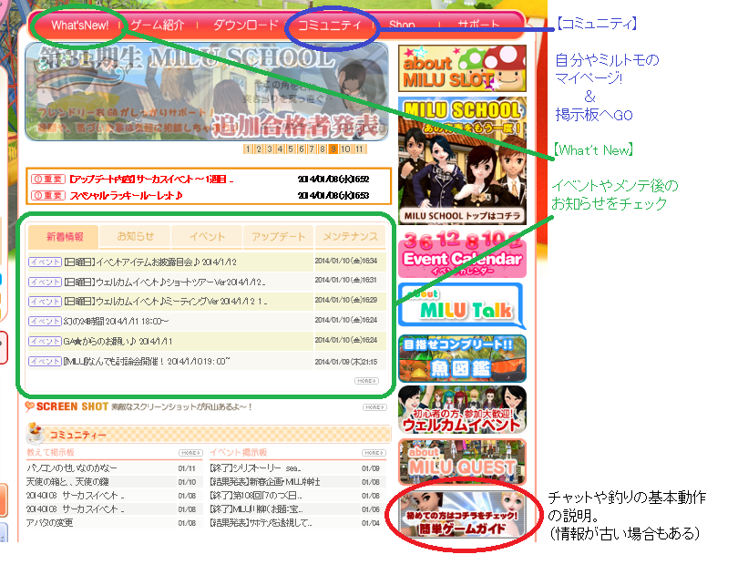Open the 魚図鑑 fish encyclopedia banner
This screenshot has height=565, width=738.
tap(461, 357)
